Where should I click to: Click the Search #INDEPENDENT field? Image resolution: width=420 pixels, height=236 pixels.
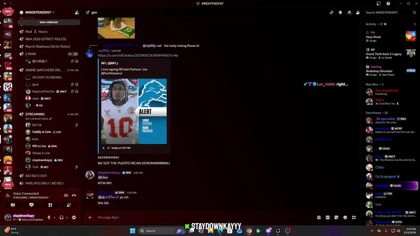390,12
